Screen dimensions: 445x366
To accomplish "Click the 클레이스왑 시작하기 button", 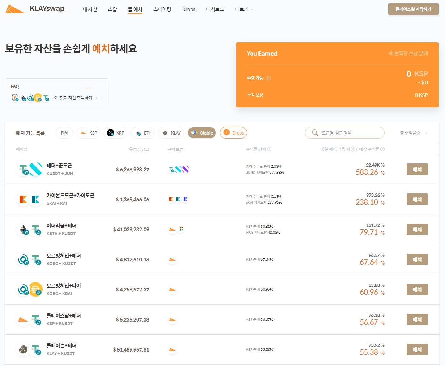I will 413,9.
